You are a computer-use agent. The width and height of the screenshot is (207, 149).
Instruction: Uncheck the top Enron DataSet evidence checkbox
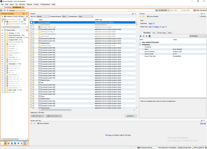click(x=2, y=19)
